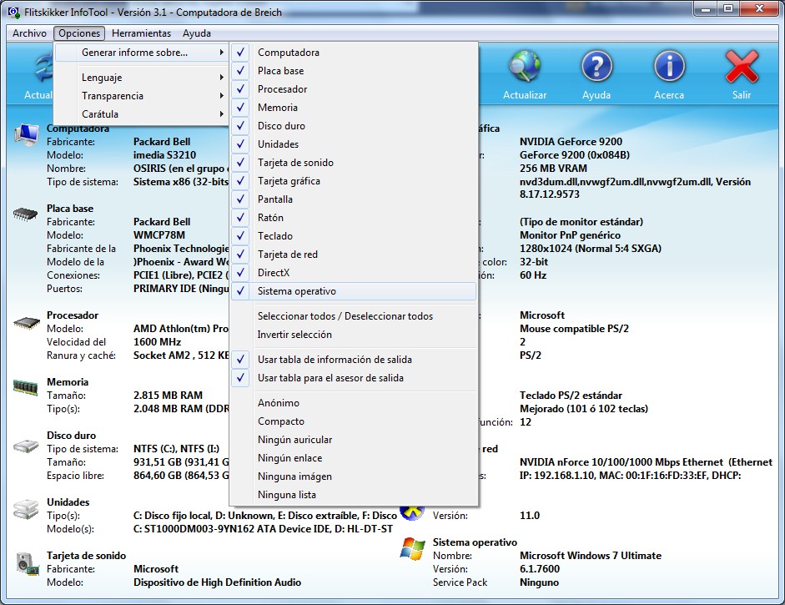The image size is (785, 605).
Task: Click the Tarjeta de sonido speaker icon
Action: (x=27, y=563)
